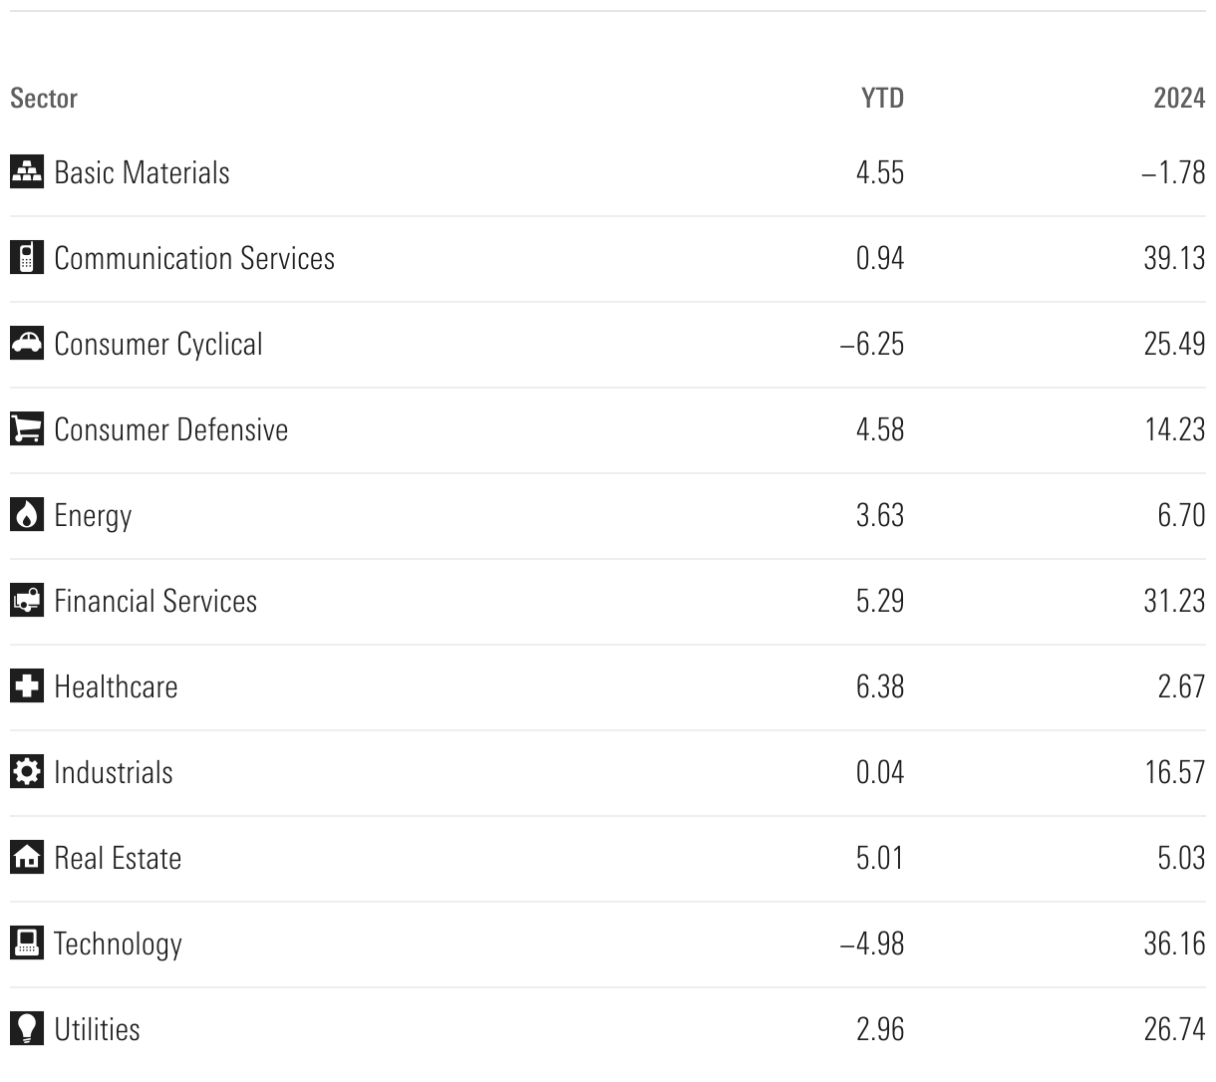
Task: Click the Industrials gear icon
Action: 27,772
